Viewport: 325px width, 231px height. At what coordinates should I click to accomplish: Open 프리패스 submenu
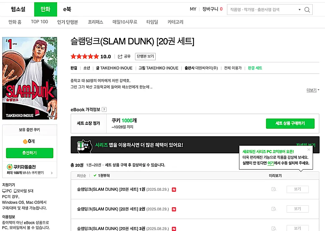[x=95, y=22]
